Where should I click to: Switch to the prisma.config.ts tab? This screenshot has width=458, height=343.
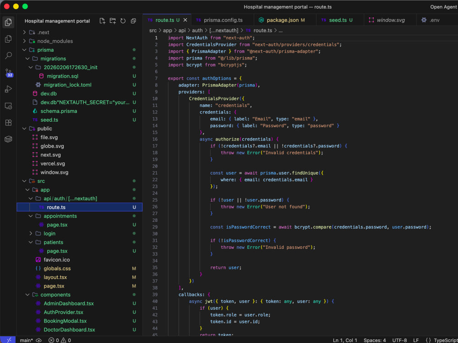[x=223, y=20]
